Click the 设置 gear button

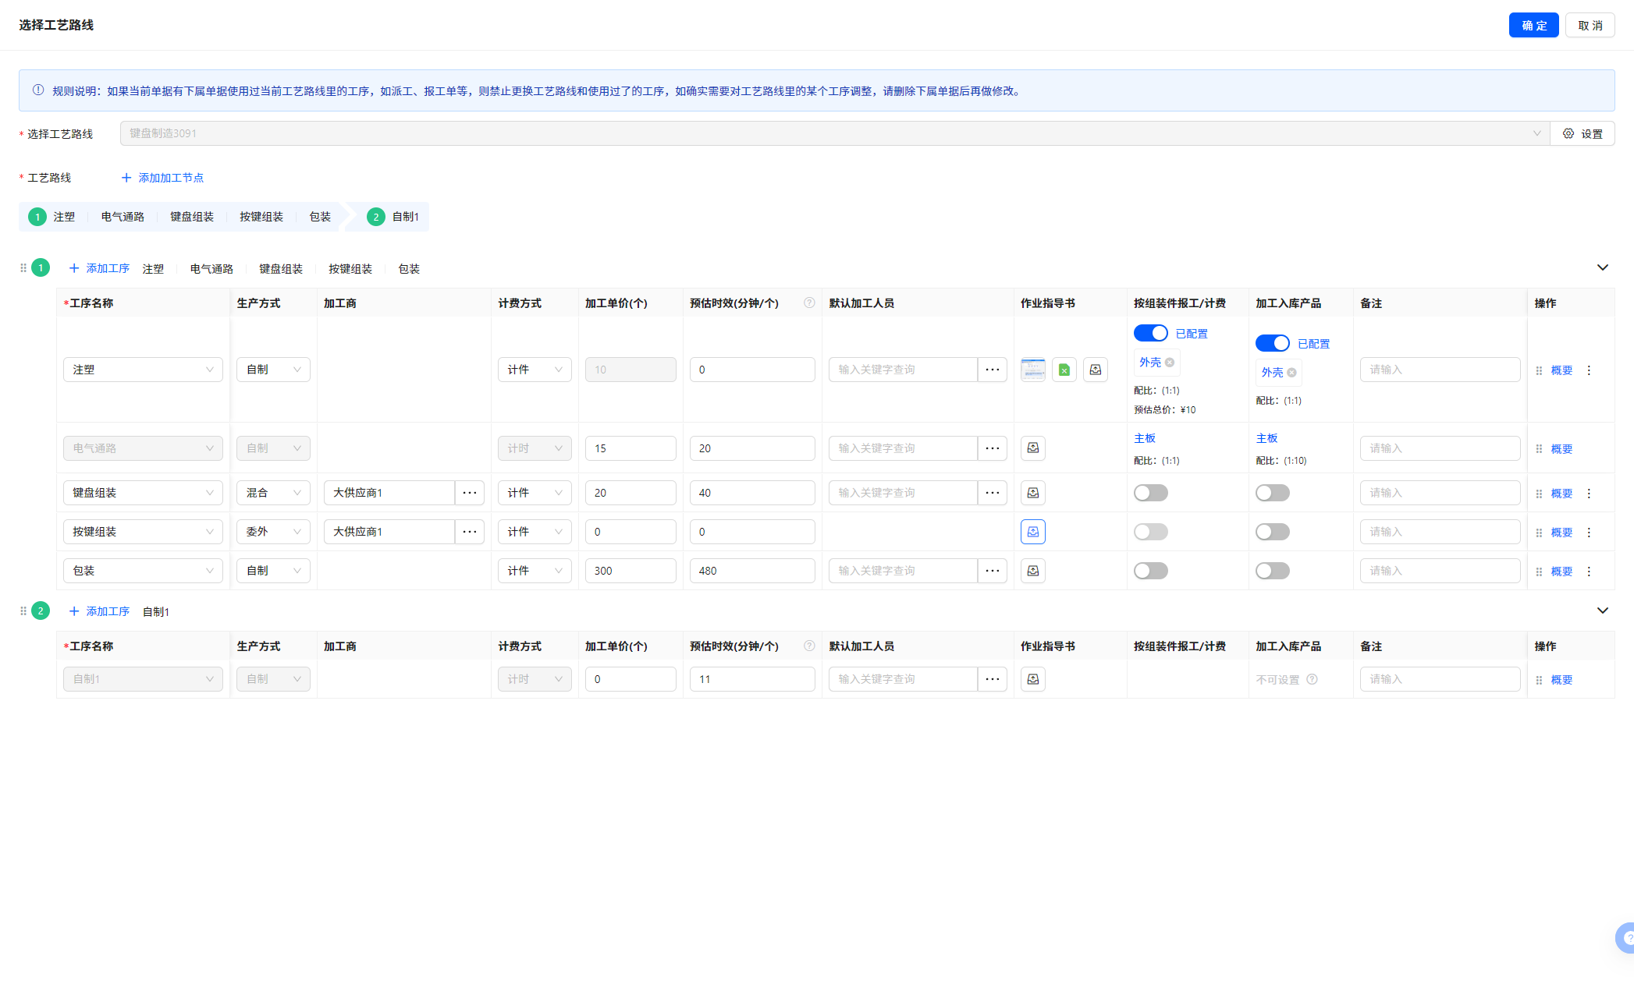click(x=1582, y=133)
